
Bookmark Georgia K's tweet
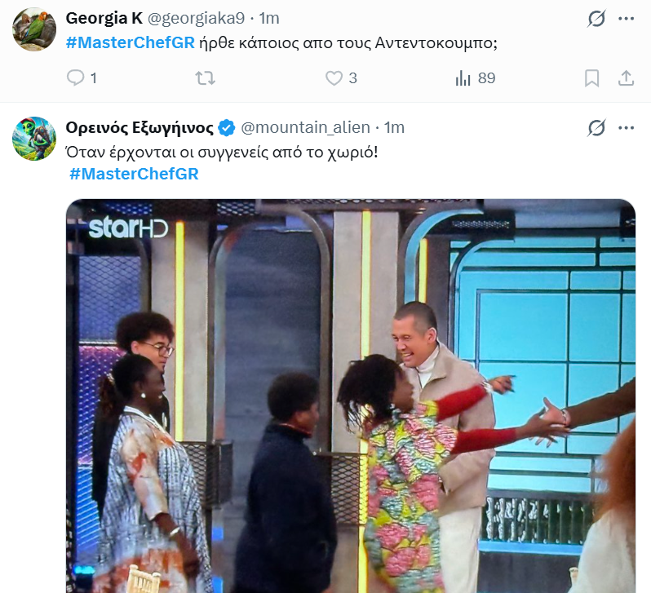[591, 78]
